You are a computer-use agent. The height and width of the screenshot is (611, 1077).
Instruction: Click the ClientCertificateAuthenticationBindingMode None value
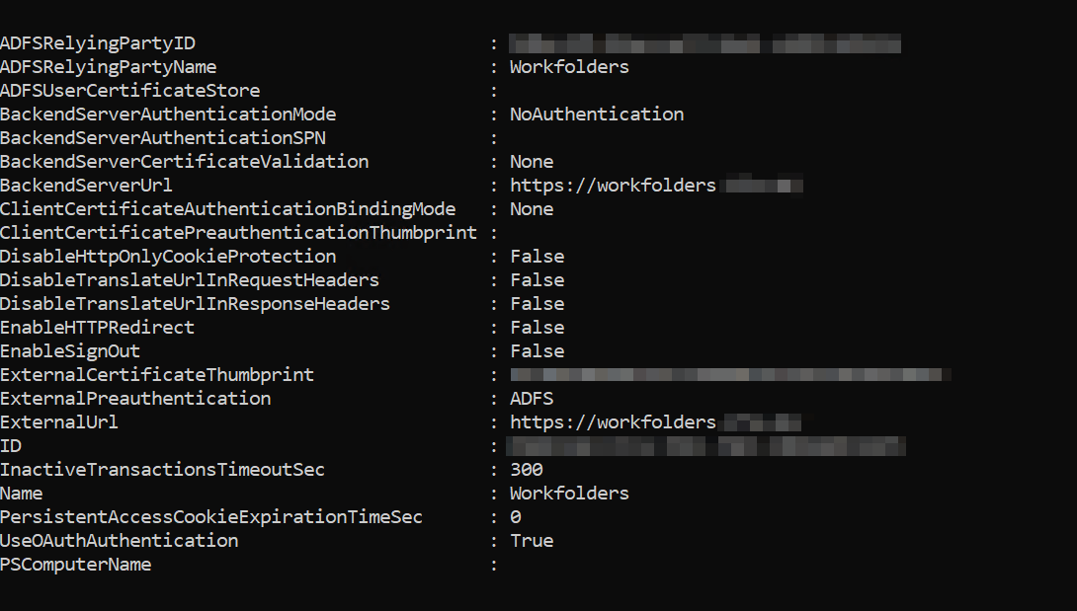click(532, 209)
